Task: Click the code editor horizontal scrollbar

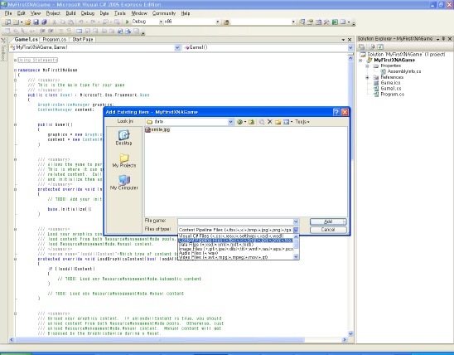Action: tap(177, 339)
